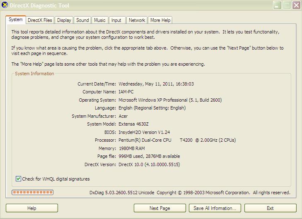Image resolution: width=302 pixels, height=219 pixels.
Task: Click the 'Operating System:' label
Action: [x=97, y=100]
